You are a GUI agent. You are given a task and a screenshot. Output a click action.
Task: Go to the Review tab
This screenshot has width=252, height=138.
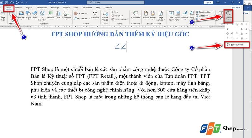(66, 8)
